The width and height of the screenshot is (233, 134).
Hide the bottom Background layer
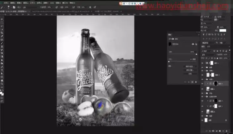202,120
